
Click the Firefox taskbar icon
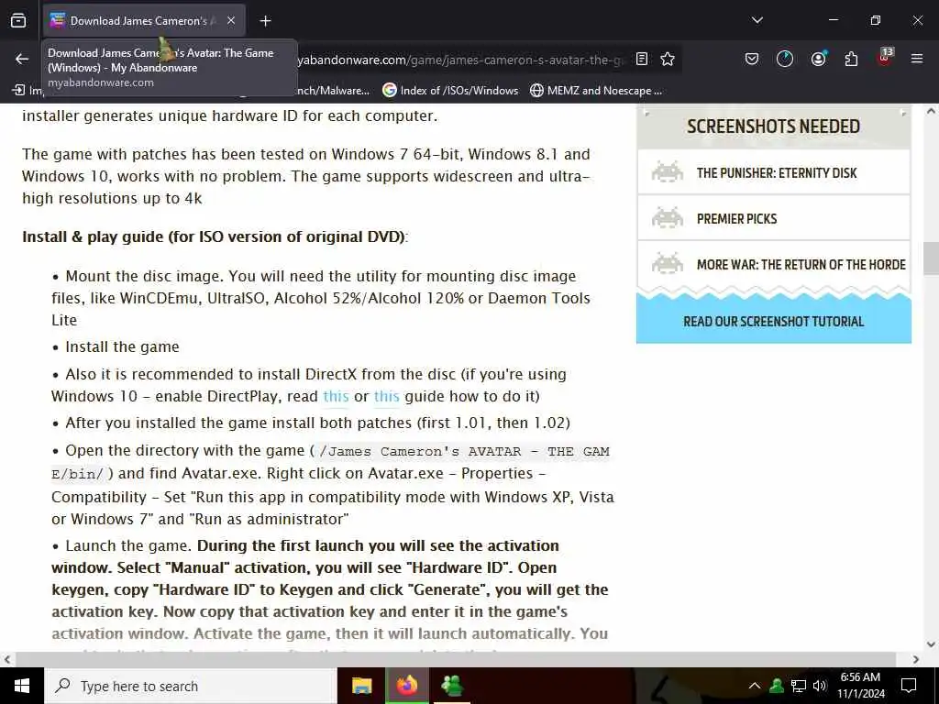[x=407, y=686]
